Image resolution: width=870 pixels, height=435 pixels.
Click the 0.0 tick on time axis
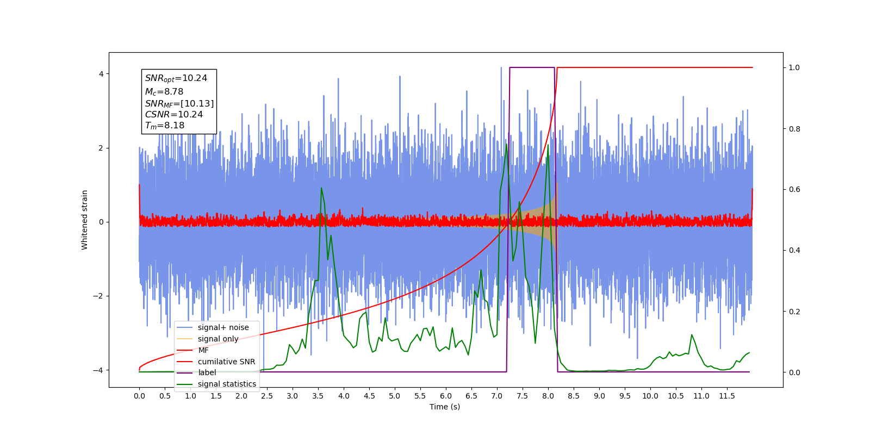139,396
